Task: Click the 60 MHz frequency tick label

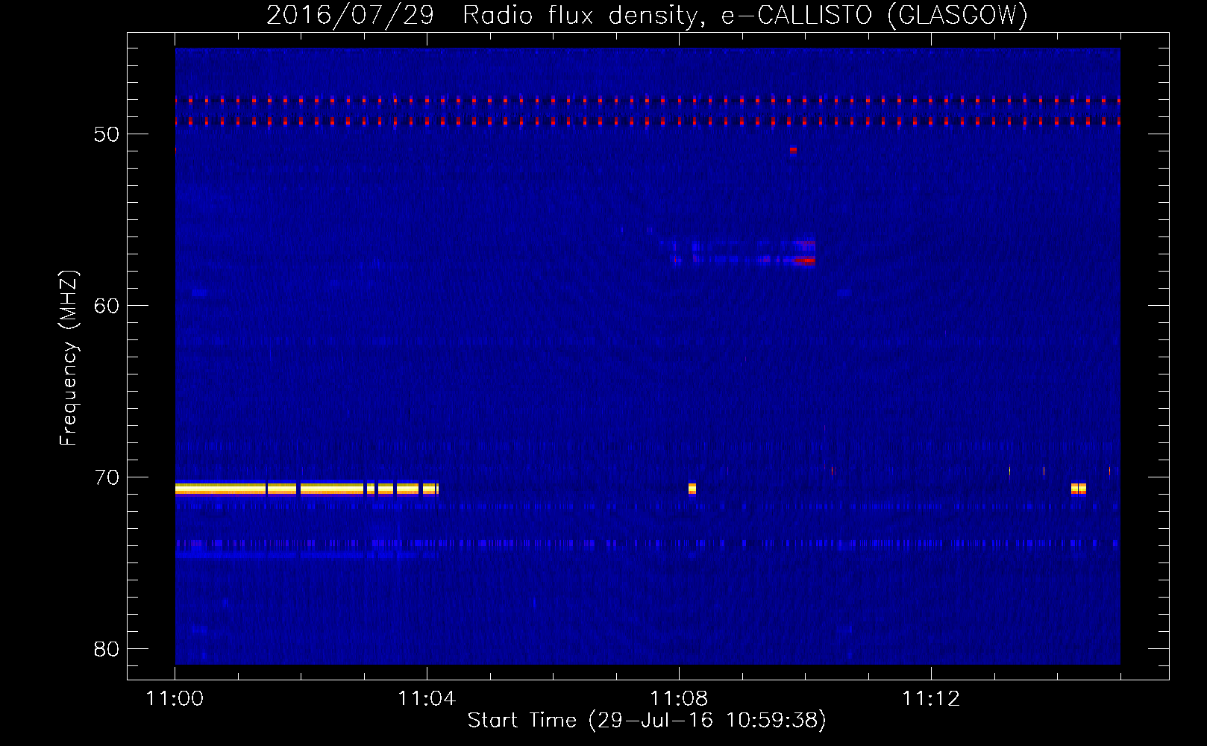Action: coord(107,306)
